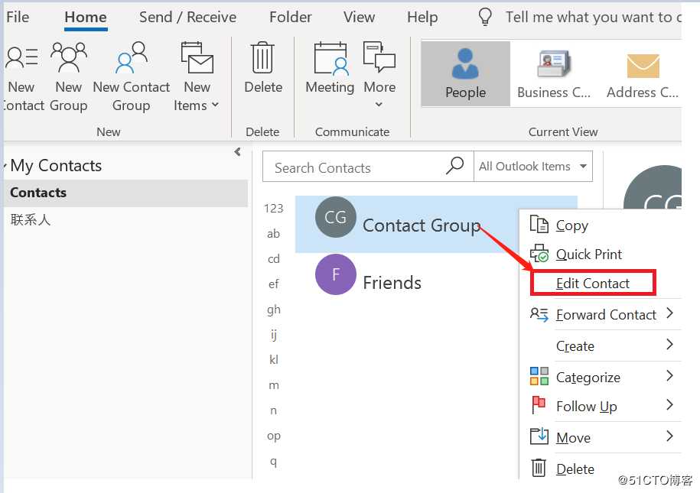Image resolution: width=700 pixels, height=493 pixels.
Task: Jump to kl index letters
Action: pos(273,359)
